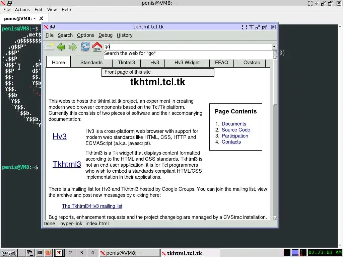The height and width of the screenshot is (257, 343).
Task: Open the Hv3 window menu icon in title bar
Action: [46, 27]
